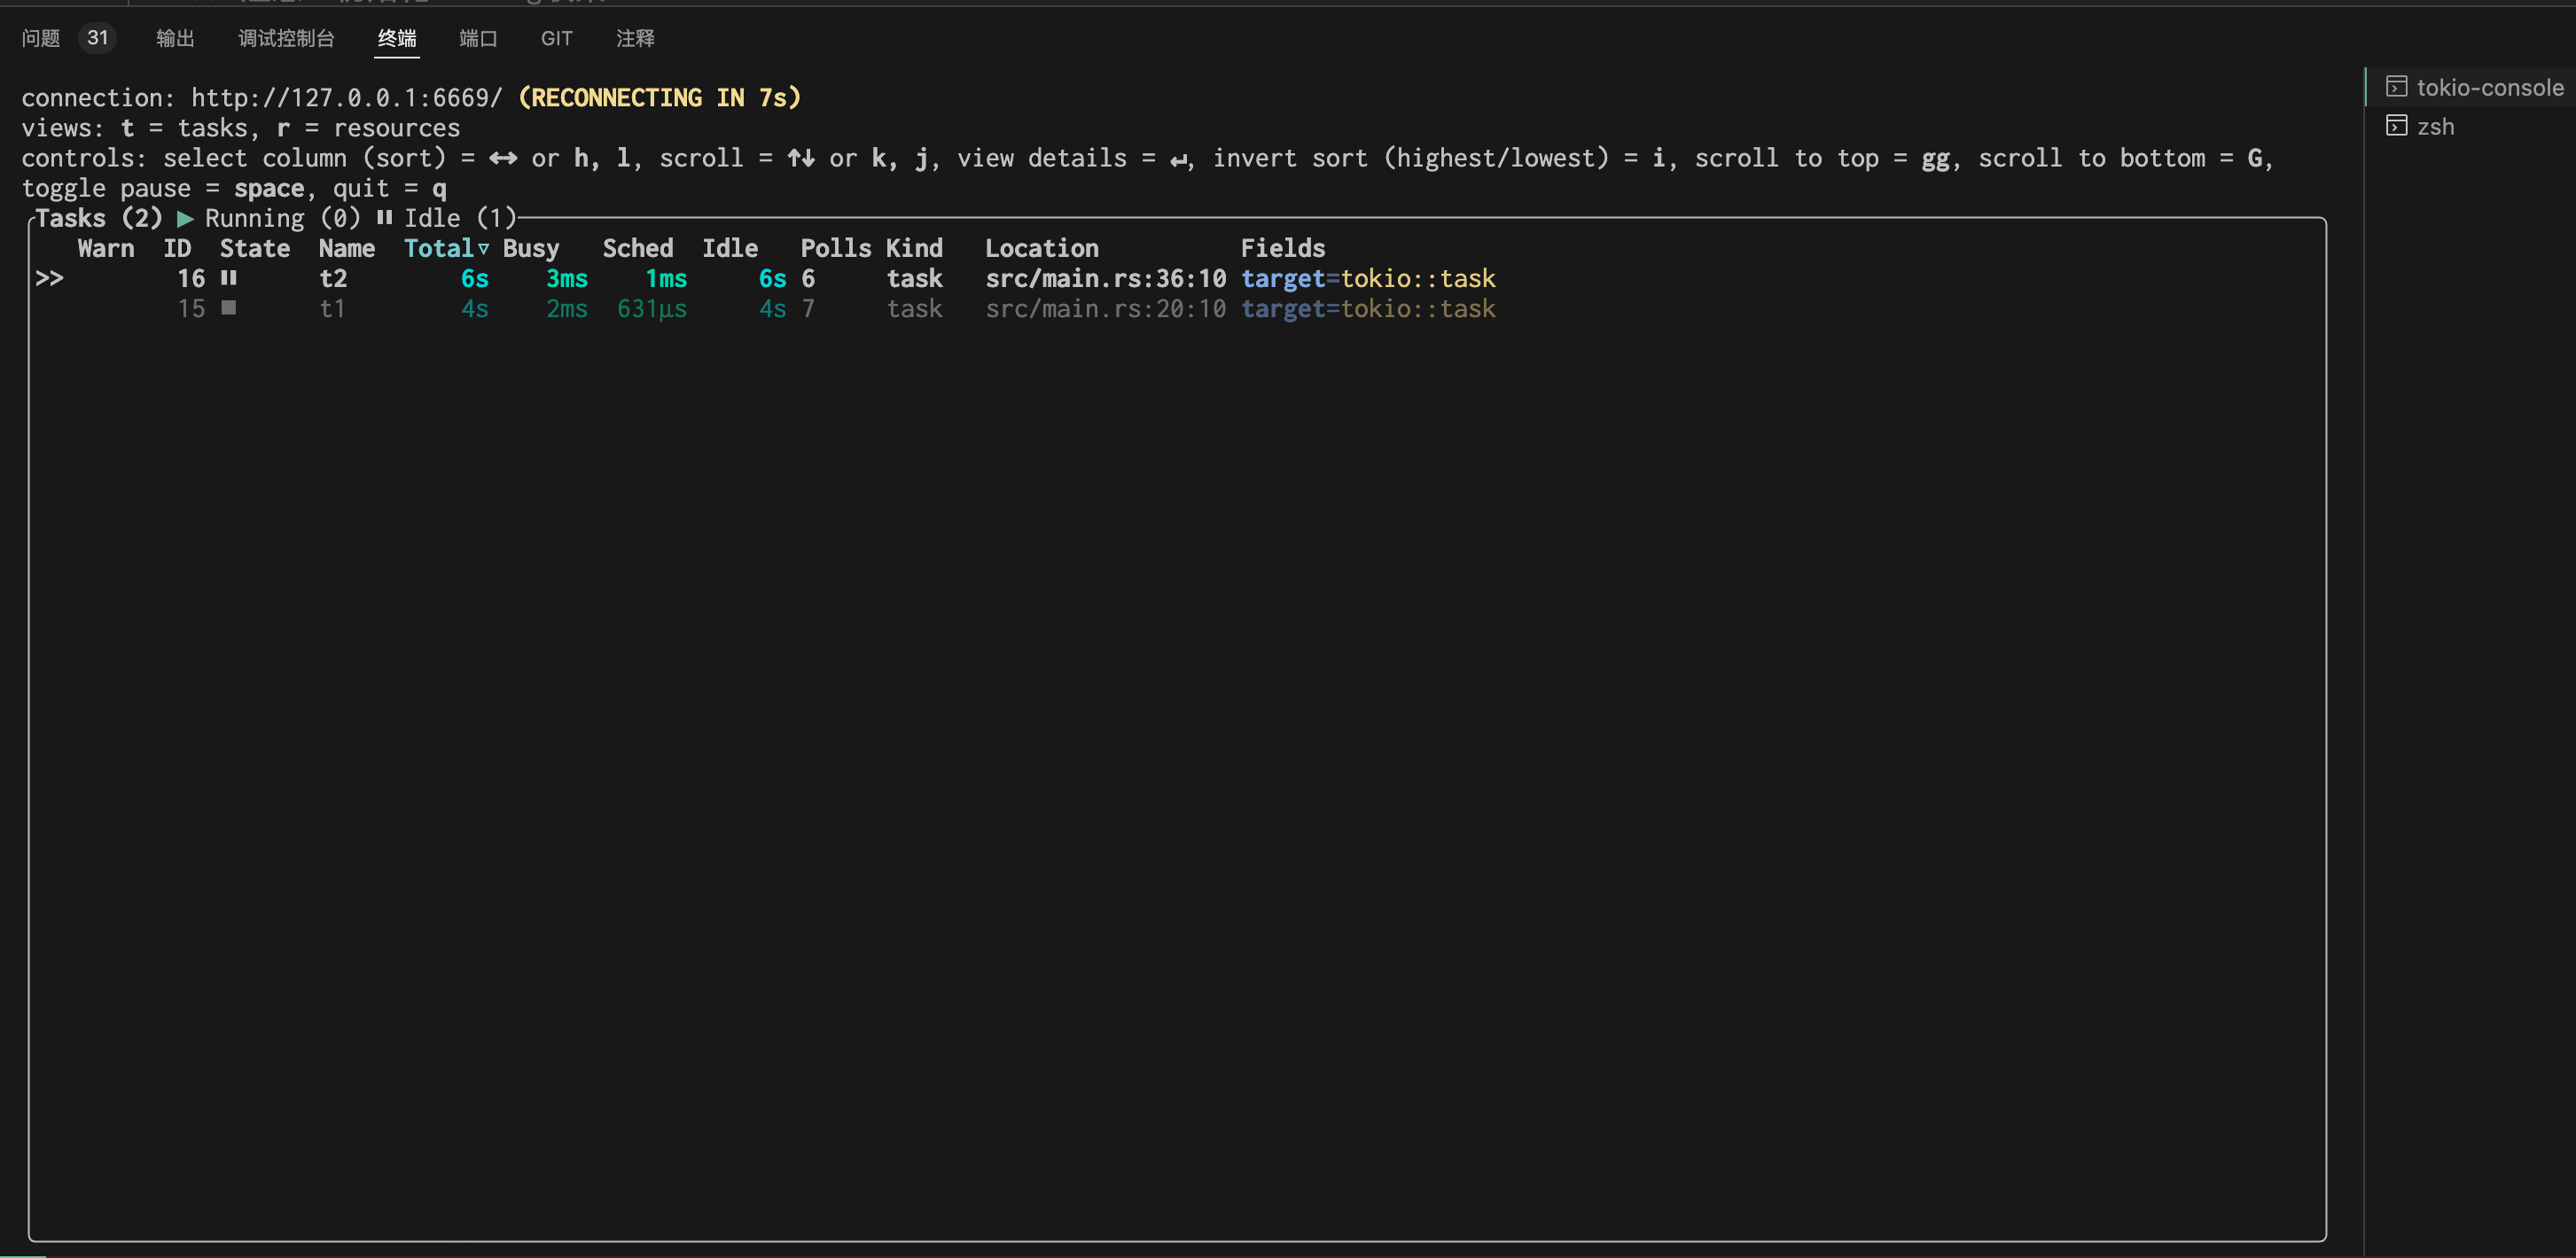
Task: Click the Busy value 3ms for t2
Action: pyautogui.click(x=567, y=279)
